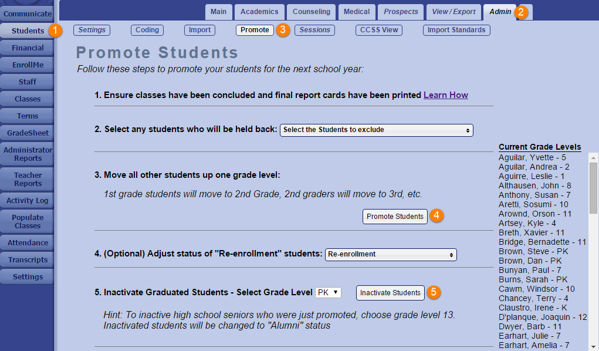Open Transcripts from the sidebar
The width and height of the screenshot is (599, 351).
[27, 259]
